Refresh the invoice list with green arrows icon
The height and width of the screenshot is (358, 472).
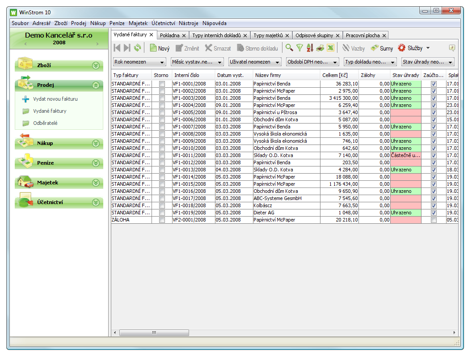[x=137, y=48]
